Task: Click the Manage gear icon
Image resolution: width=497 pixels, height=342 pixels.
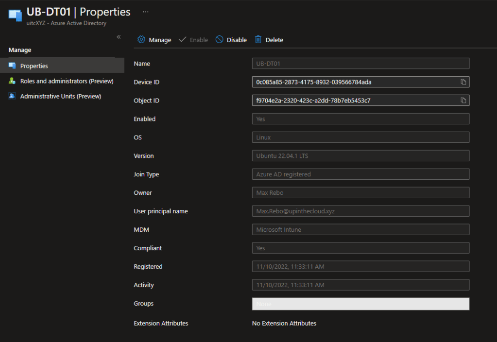Action: (141, 40)
